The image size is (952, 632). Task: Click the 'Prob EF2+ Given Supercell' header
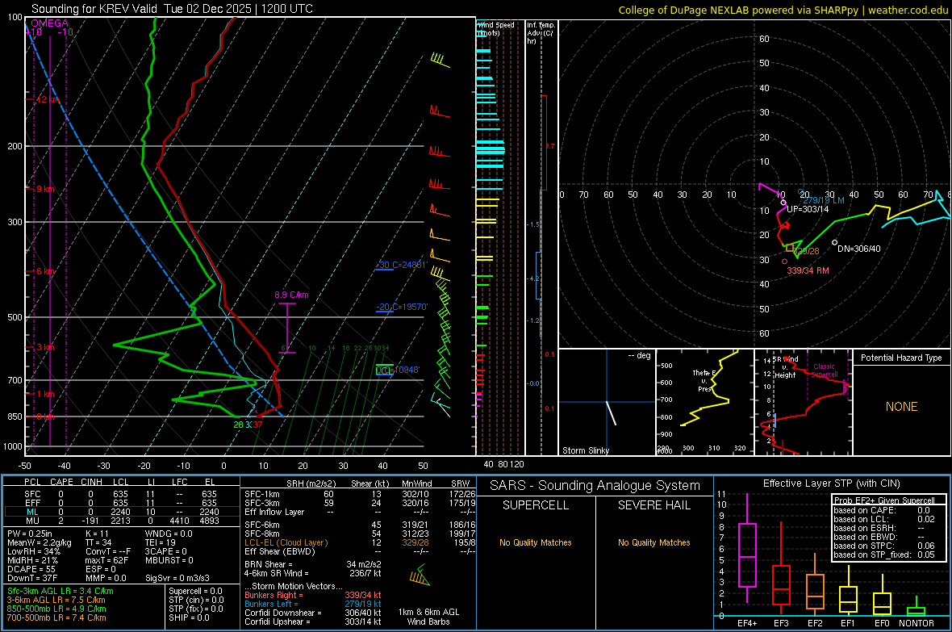coord(884,500)
